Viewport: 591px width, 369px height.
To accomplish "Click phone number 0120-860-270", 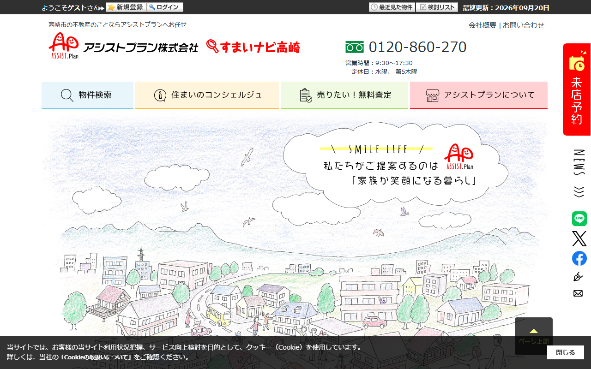I will [x=417, y=47].
